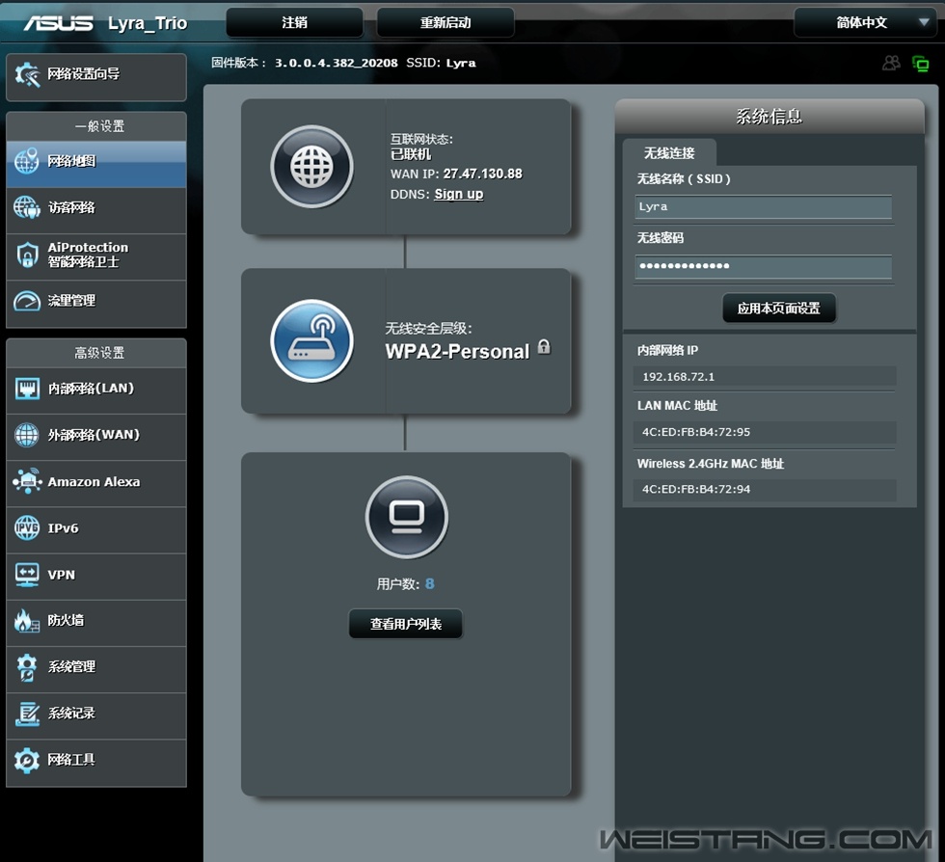
Task: Click the Internet status globe icon
Action: (311, 167)
